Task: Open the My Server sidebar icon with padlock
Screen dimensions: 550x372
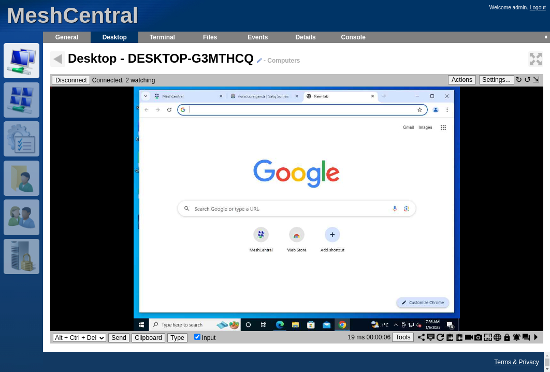Action: (21, 256)
